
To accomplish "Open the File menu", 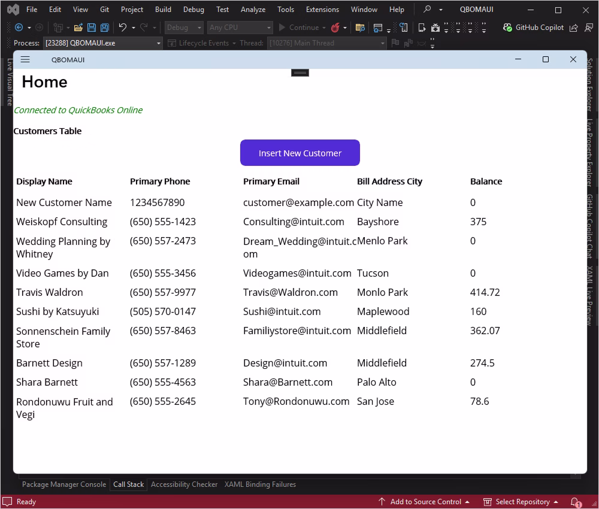I will (32, 10).
